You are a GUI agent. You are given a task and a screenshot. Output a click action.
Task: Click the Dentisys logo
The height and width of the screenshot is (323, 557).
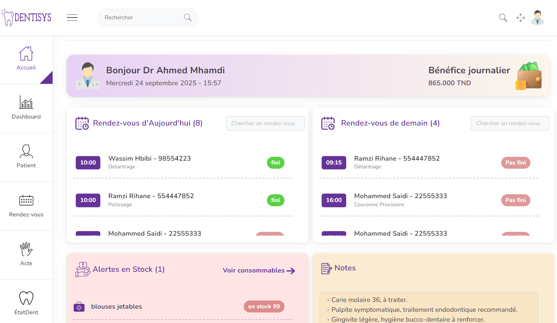(x=27, y=18)
